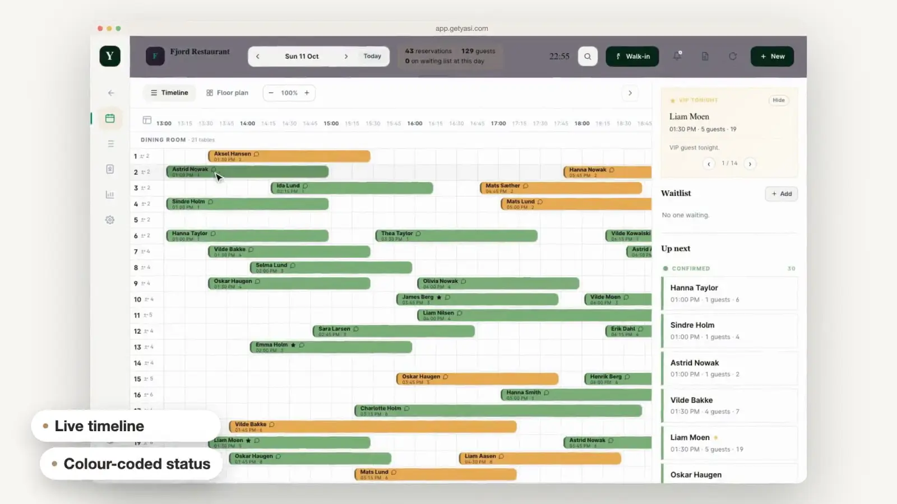Screen dimensions: 897x504
Task: Click note icon on Mats Sæther reservation
Action: (x=526, y=186)
